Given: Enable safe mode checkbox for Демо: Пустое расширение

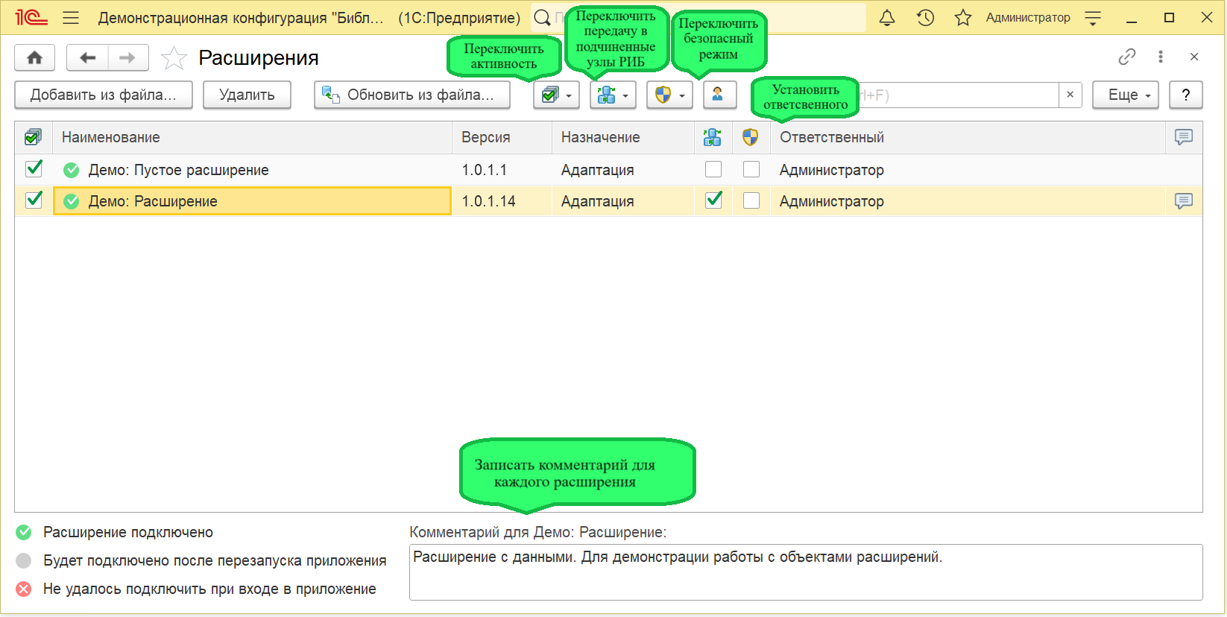Looking at the screenshot, I should click(x=751, y=169).
